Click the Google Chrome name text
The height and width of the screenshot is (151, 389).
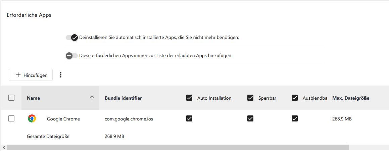63,119
